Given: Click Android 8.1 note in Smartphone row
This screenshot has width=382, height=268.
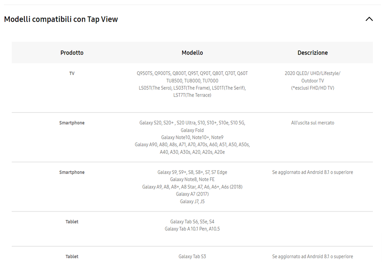Looking at the screenshot, I should (x=312, y=172).
